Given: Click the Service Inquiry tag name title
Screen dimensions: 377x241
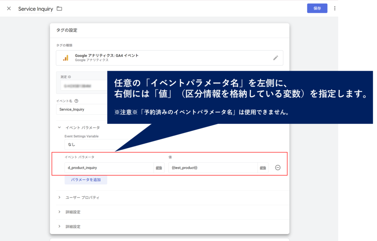Looking at the screenshot, I should click(x=36, y=9).
